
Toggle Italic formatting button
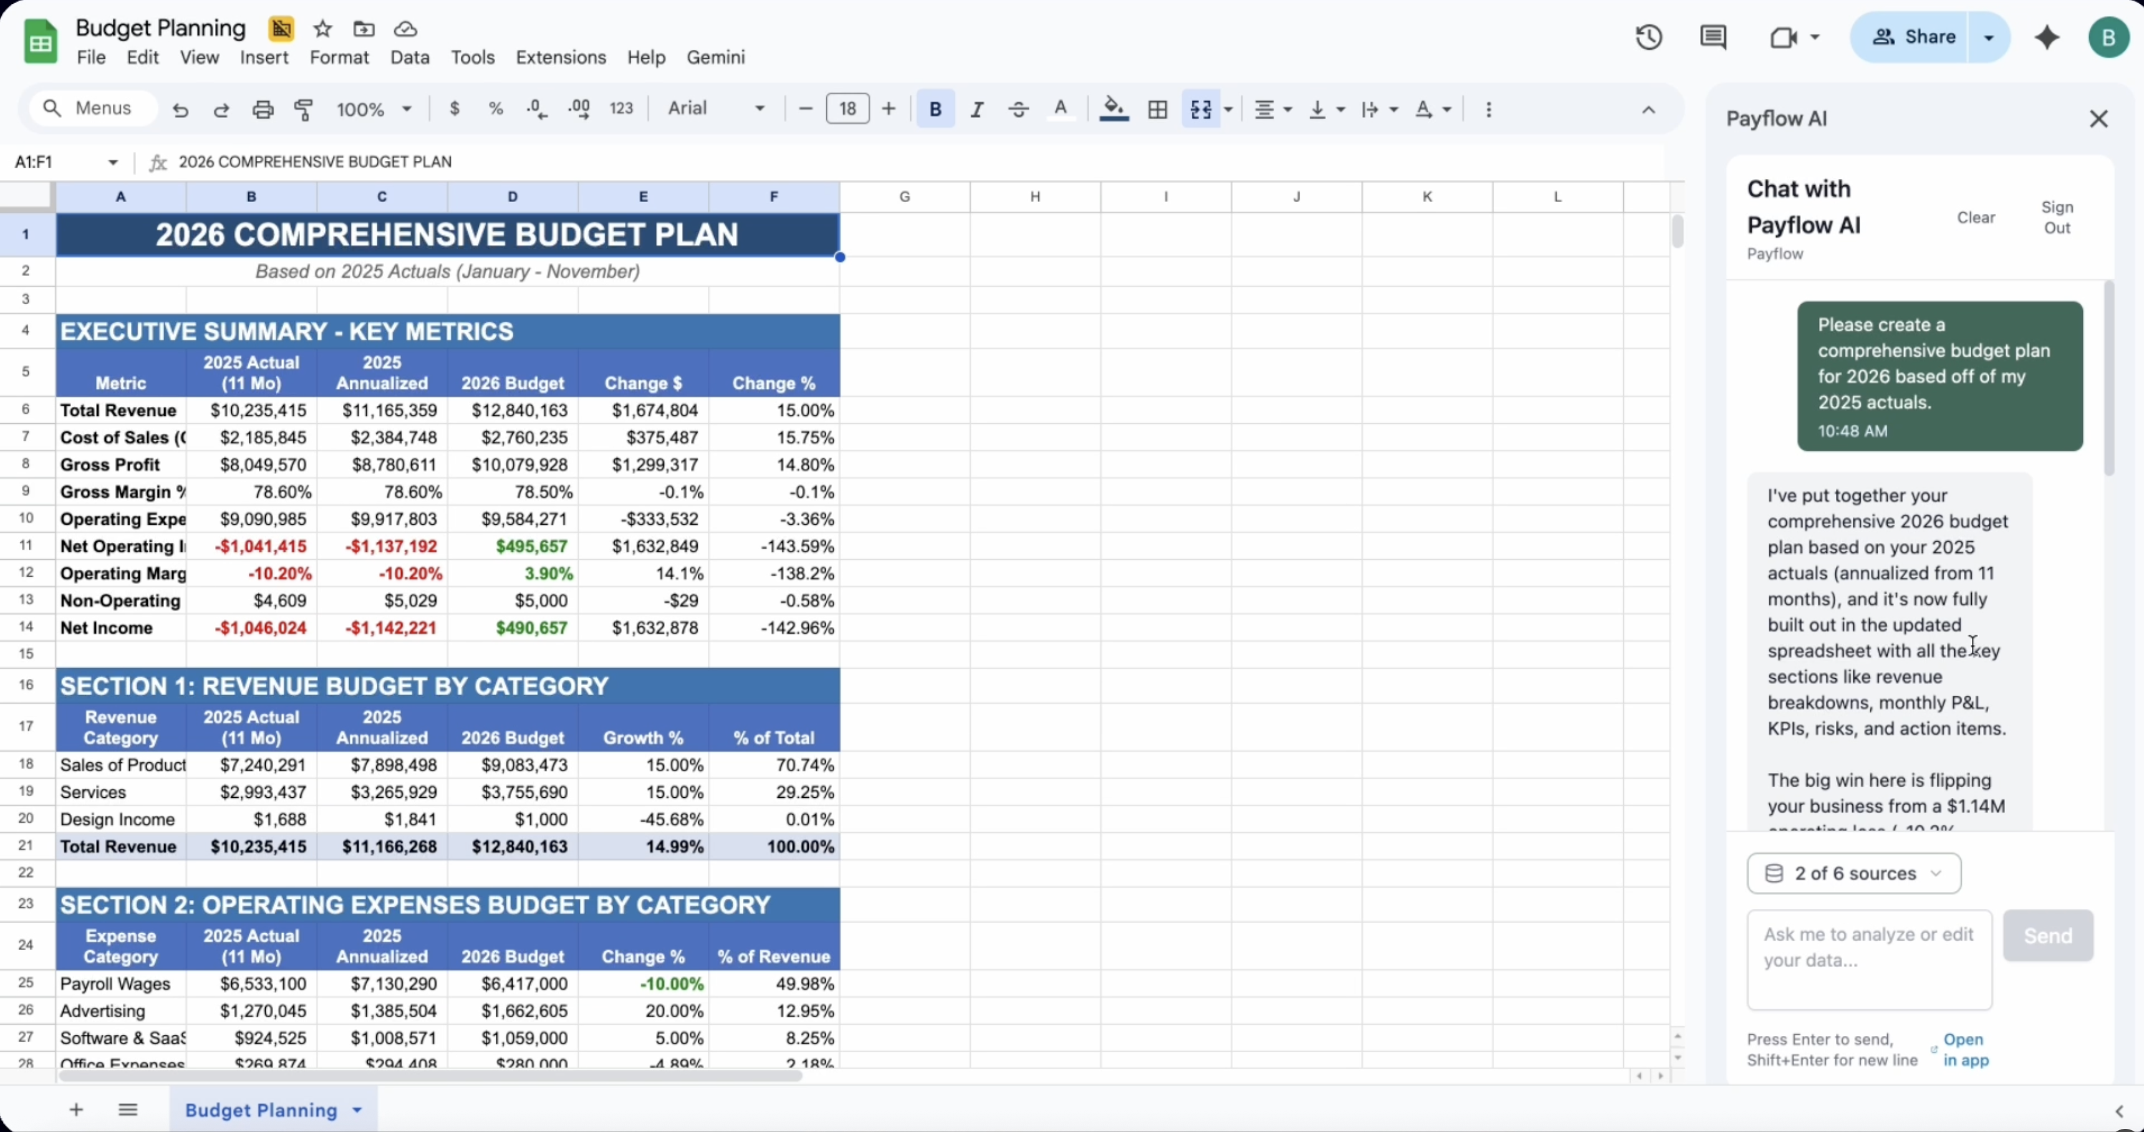pos(977,109)
